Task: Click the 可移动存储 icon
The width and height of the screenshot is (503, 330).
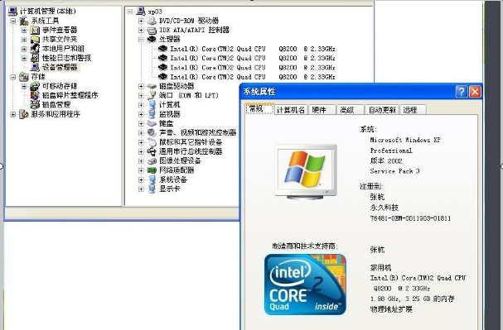Action: coord(35,86)
